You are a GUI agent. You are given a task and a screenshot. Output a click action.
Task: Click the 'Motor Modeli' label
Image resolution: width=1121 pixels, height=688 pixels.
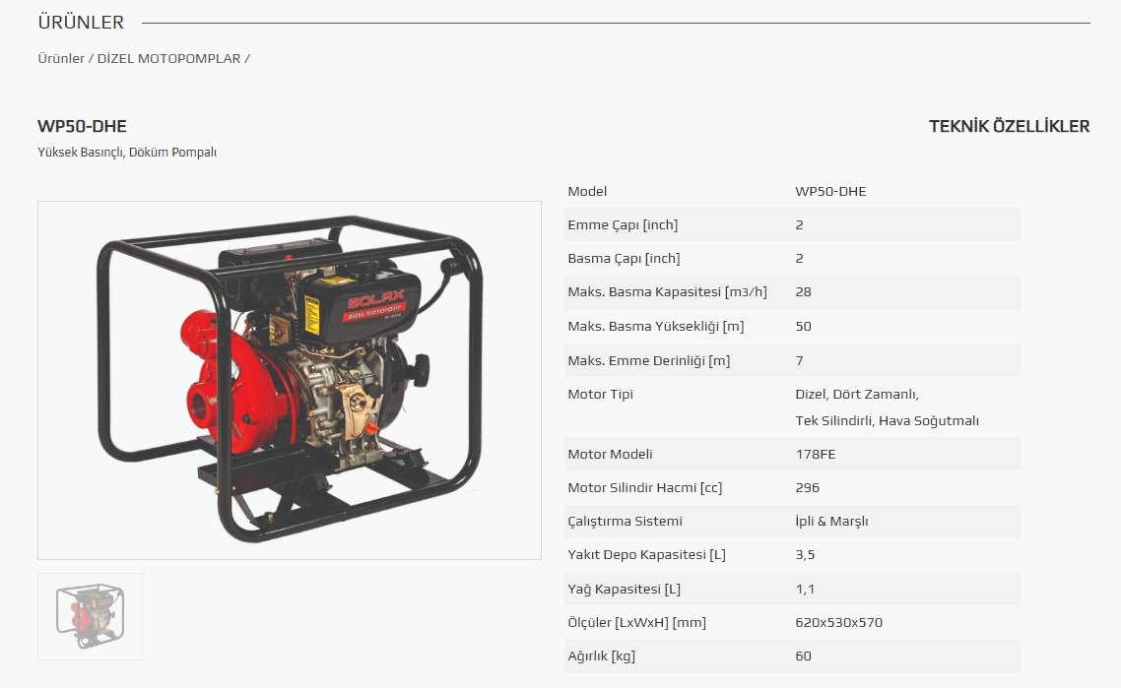tap(610, 455)
